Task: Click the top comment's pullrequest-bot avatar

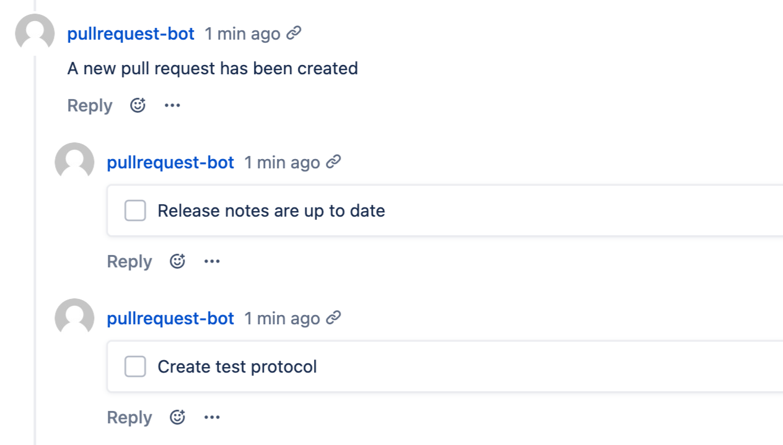Action: [35, 33]
